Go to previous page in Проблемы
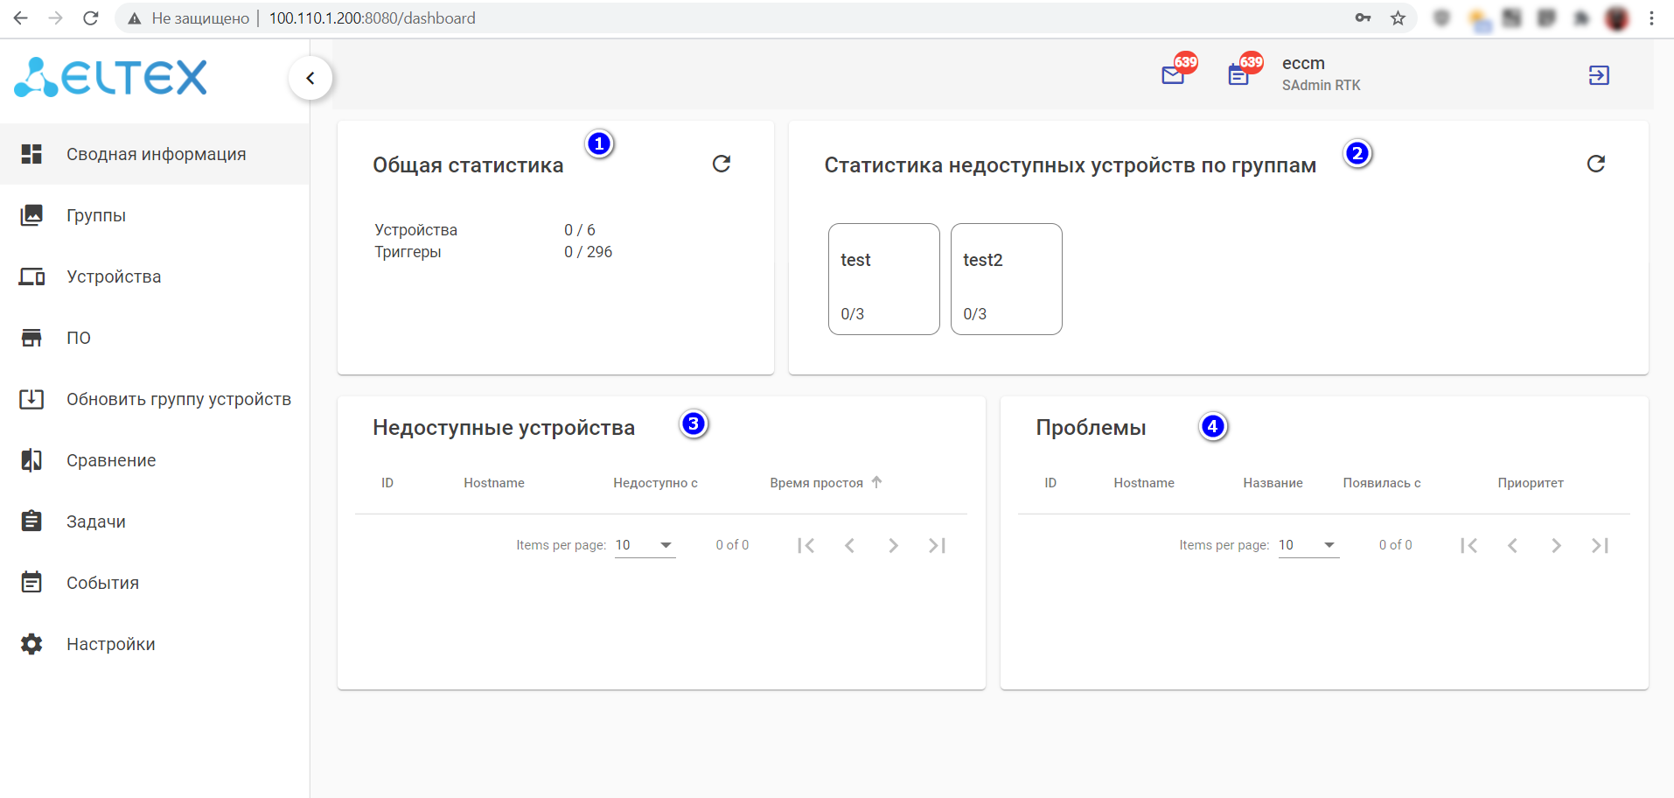Screen dimensions: 1674x798 tap(1512, 545)
